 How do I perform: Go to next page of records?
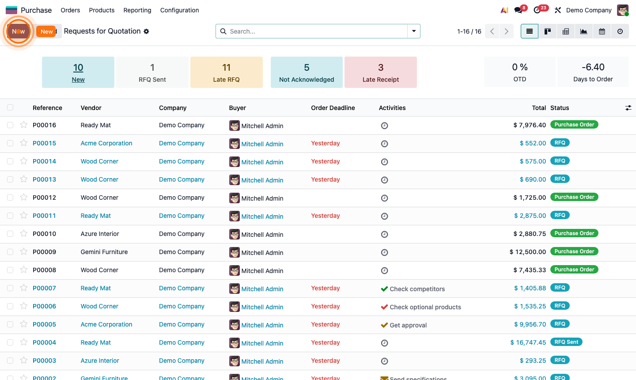506,31
